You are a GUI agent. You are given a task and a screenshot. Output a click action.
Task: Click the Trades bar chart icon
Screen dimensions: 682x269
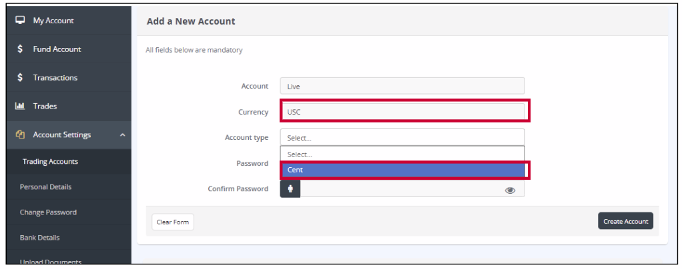pos(20,107)
